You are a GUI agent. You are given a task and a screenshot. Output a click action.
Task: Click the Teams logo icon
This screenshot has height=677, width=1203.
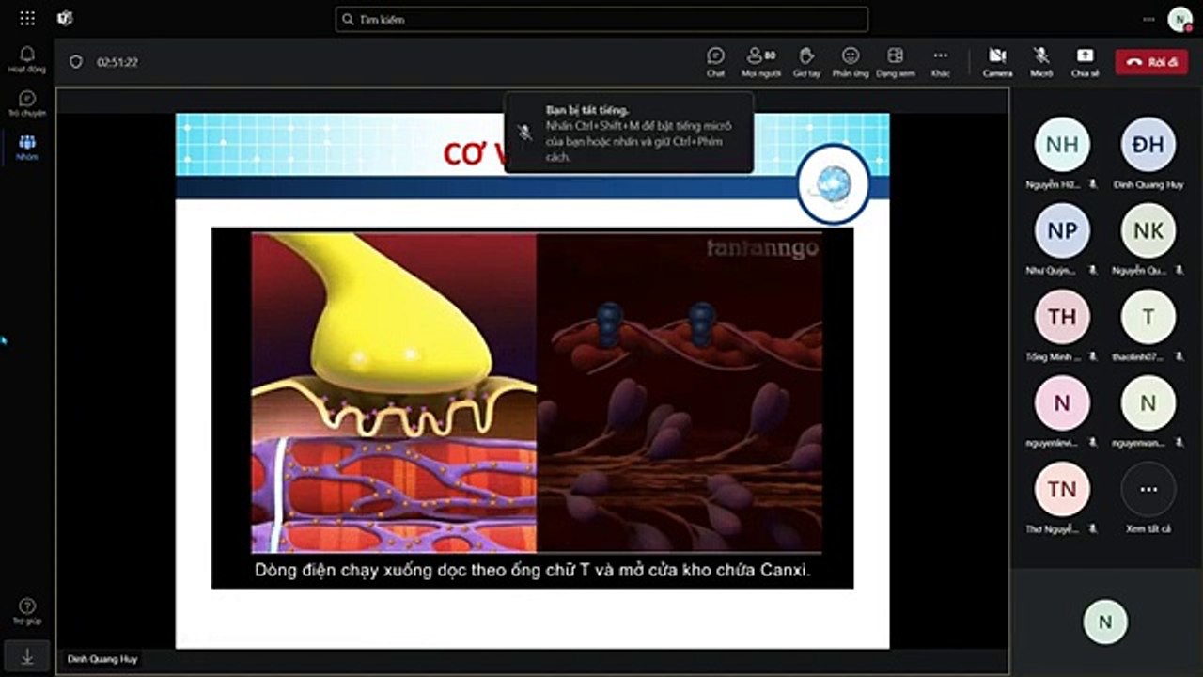coord(65,19)
